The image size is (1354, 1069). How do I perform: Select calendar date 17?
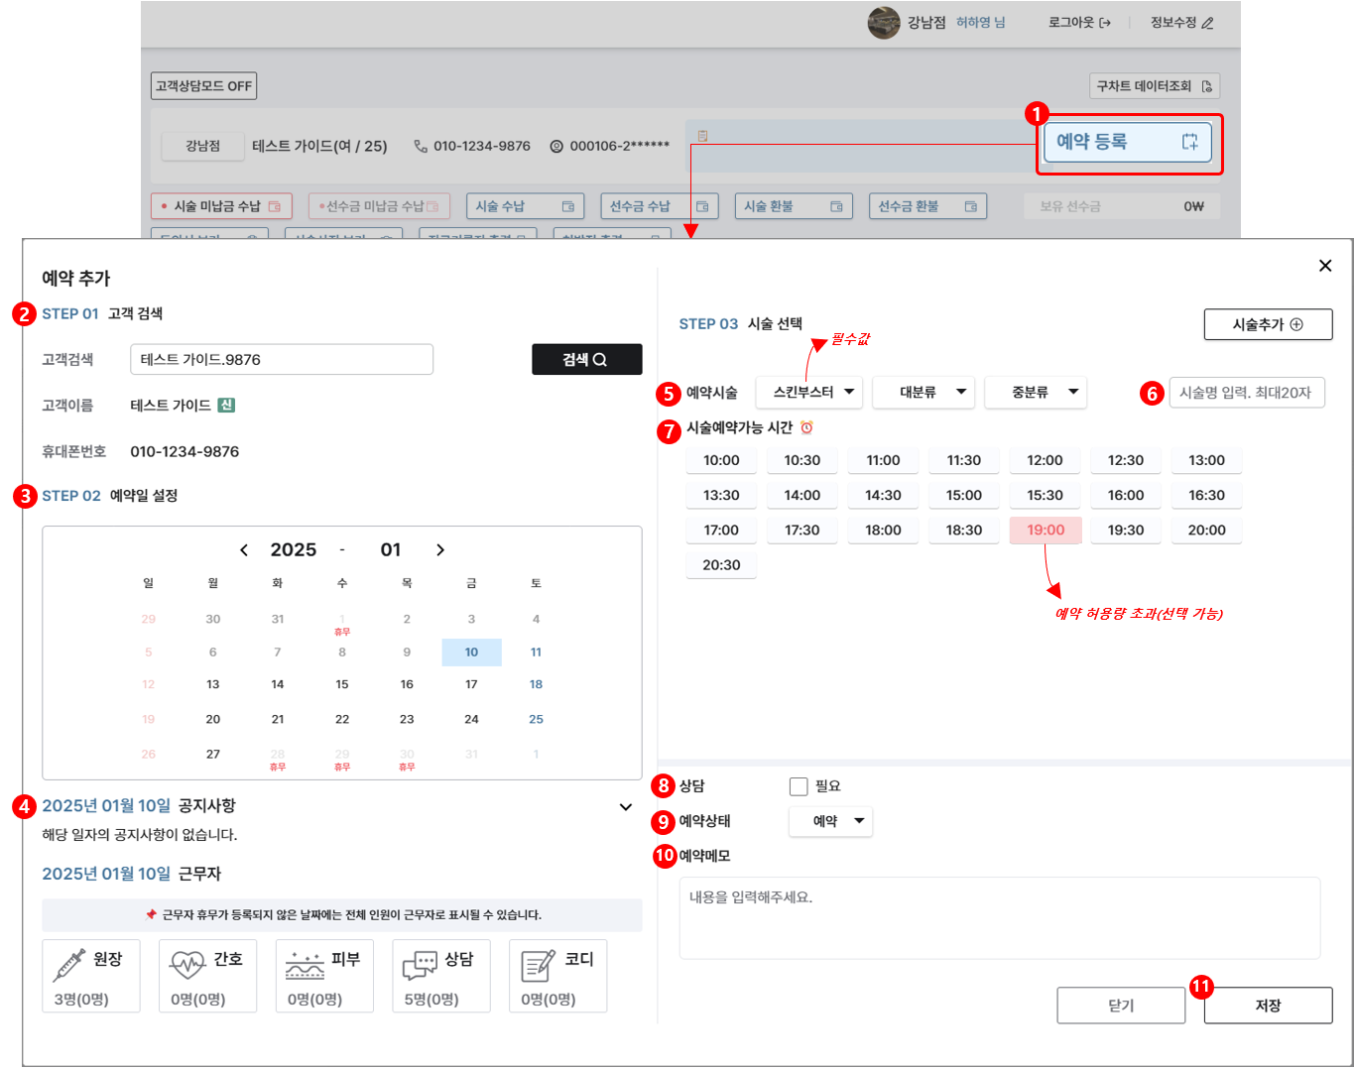(x=471, y=684)
